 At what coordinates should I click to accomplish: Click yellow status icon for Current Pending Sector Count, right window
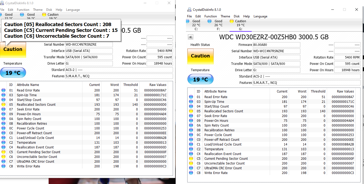click(191, 159)
